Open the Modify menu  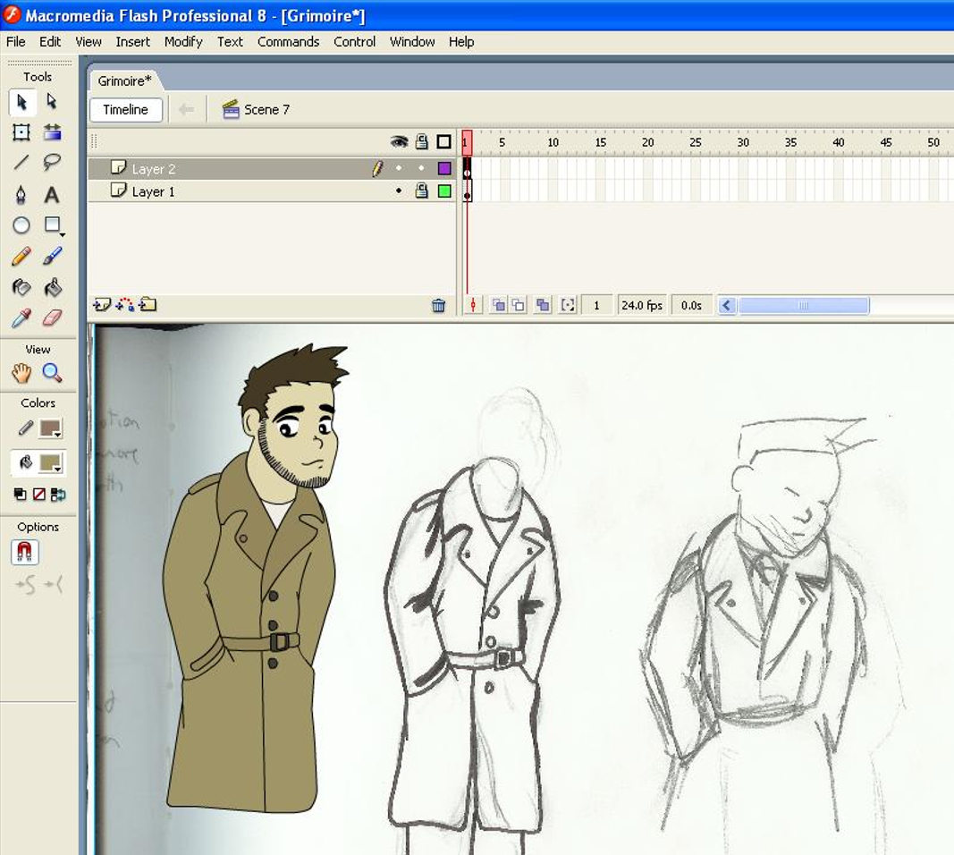183,41
